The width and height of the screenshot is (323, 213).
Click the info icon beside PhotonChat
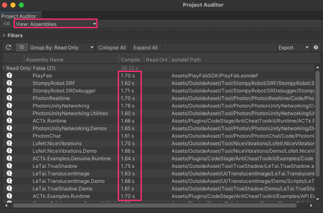point(9,136)
